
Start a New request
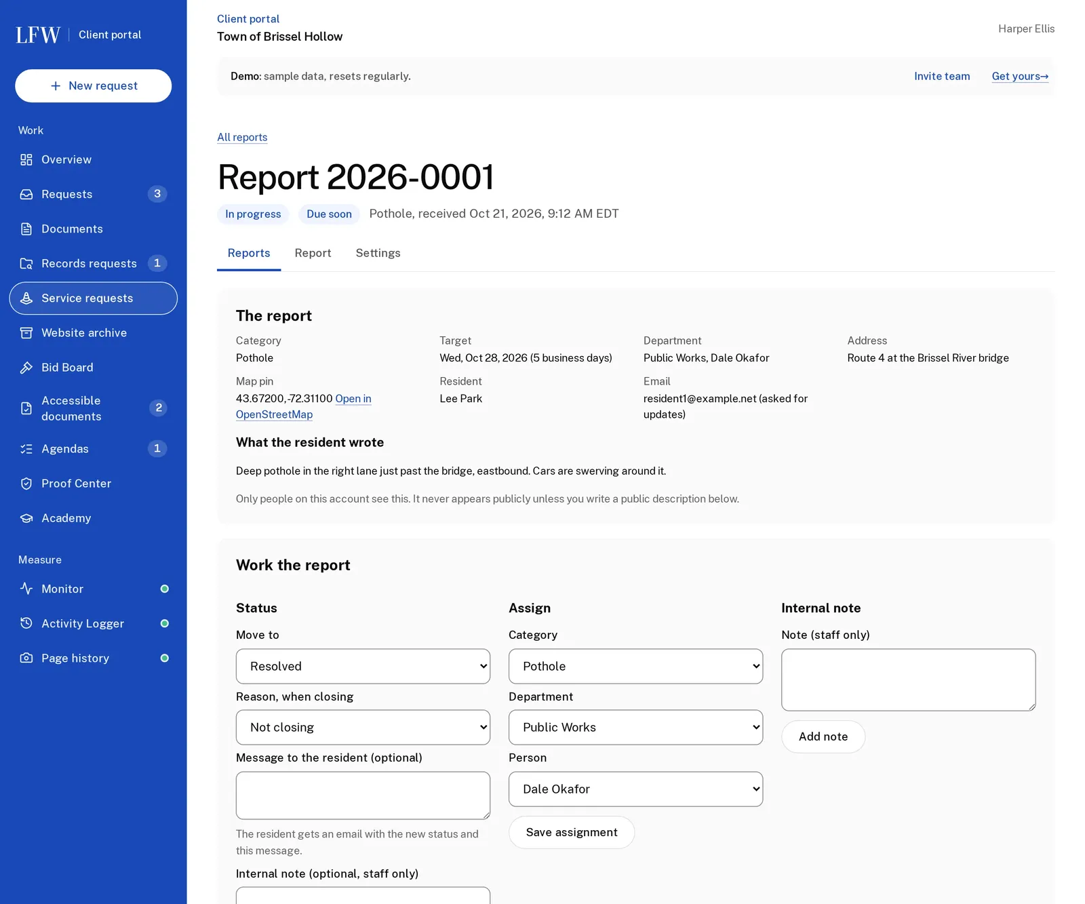[x=94, y=85]
